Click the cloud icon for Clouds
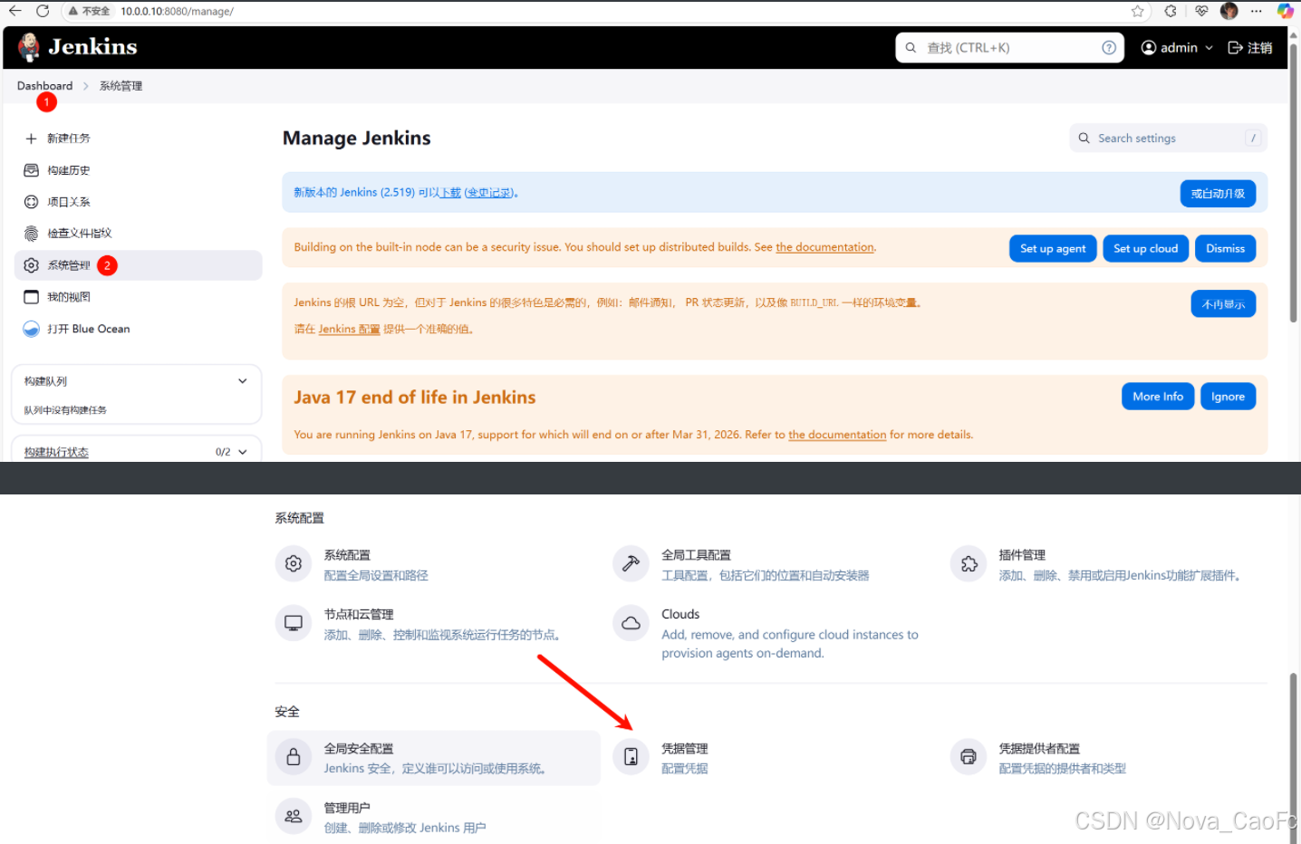1301x844 pixels. [631, 623]
